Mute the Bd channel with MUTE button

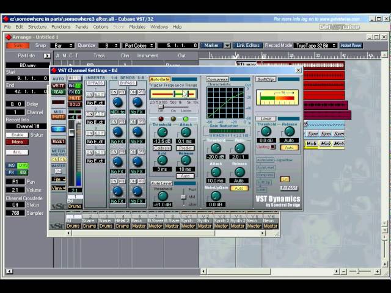(x=75, y=98)
